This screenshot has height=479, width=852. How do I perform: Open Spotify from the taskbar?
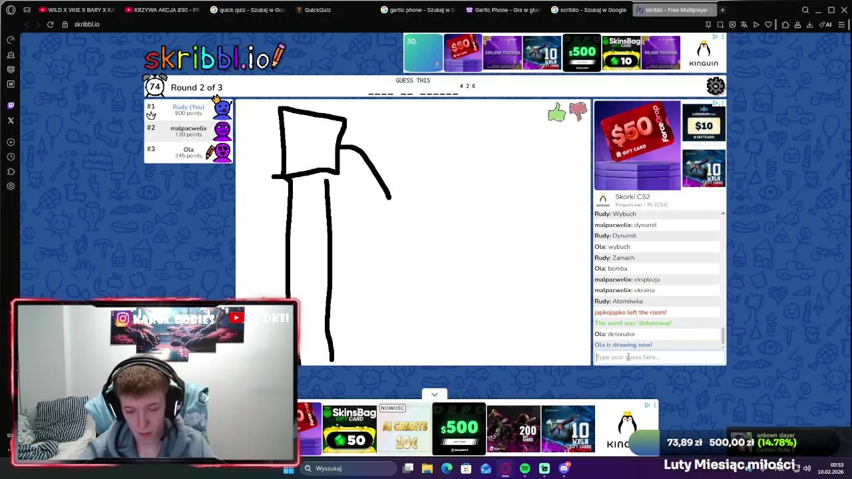(x=525, y=468)
